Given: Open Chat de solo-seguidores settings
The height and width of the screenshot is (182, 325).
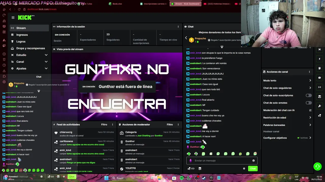Looking at the screenshot, I should point(287,88).
